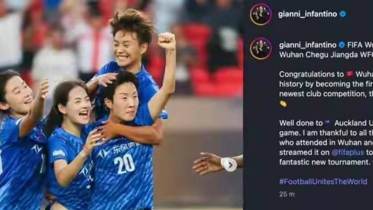Viewport: 373px width, 210px height.
Task: Click the Congratulations paragraph in caption
Action: (x=326, y=89)
